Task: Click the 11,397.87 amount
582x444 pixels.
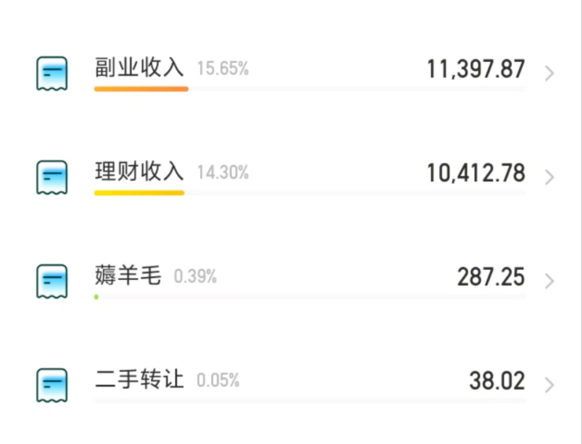Action: tap(476, 69)
